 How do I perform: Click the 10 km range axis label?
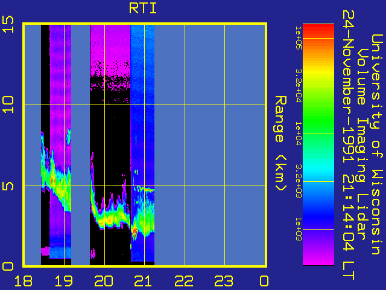[8, 105]
